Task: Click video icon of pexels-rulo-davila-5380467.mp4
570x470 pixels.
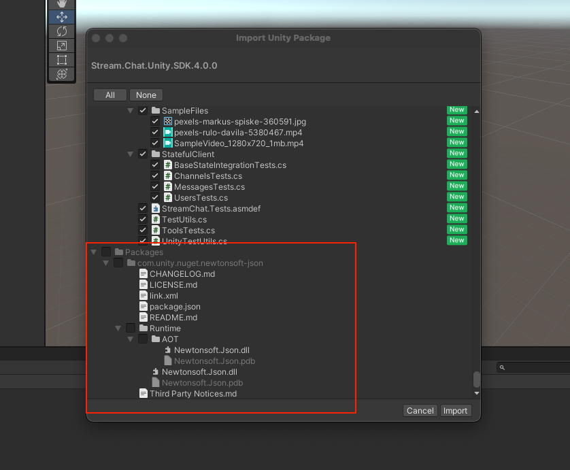Action: [167, 132]
